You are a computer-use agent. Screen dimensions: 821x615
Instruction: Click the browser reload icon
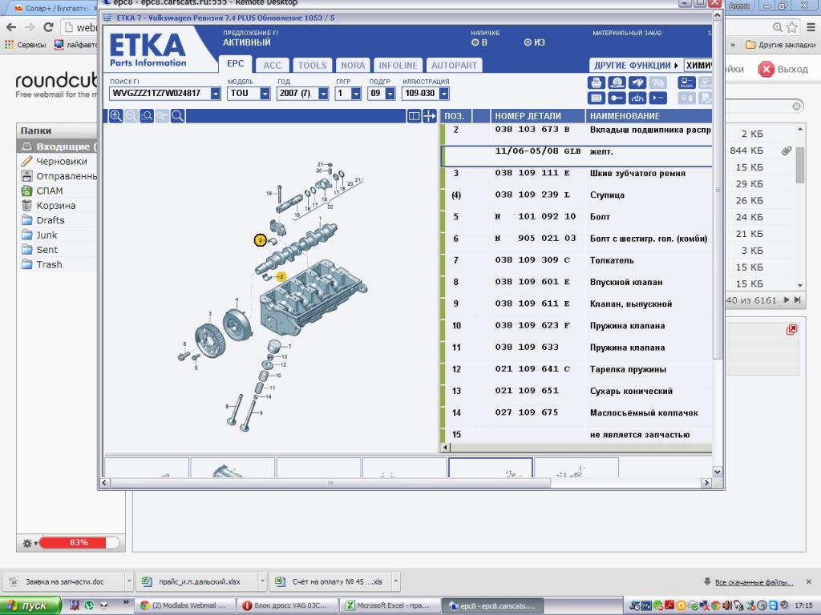pyautogui.click(x=48, y=27)
